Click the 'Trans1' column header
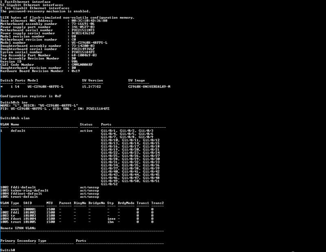 coord(143,203)
